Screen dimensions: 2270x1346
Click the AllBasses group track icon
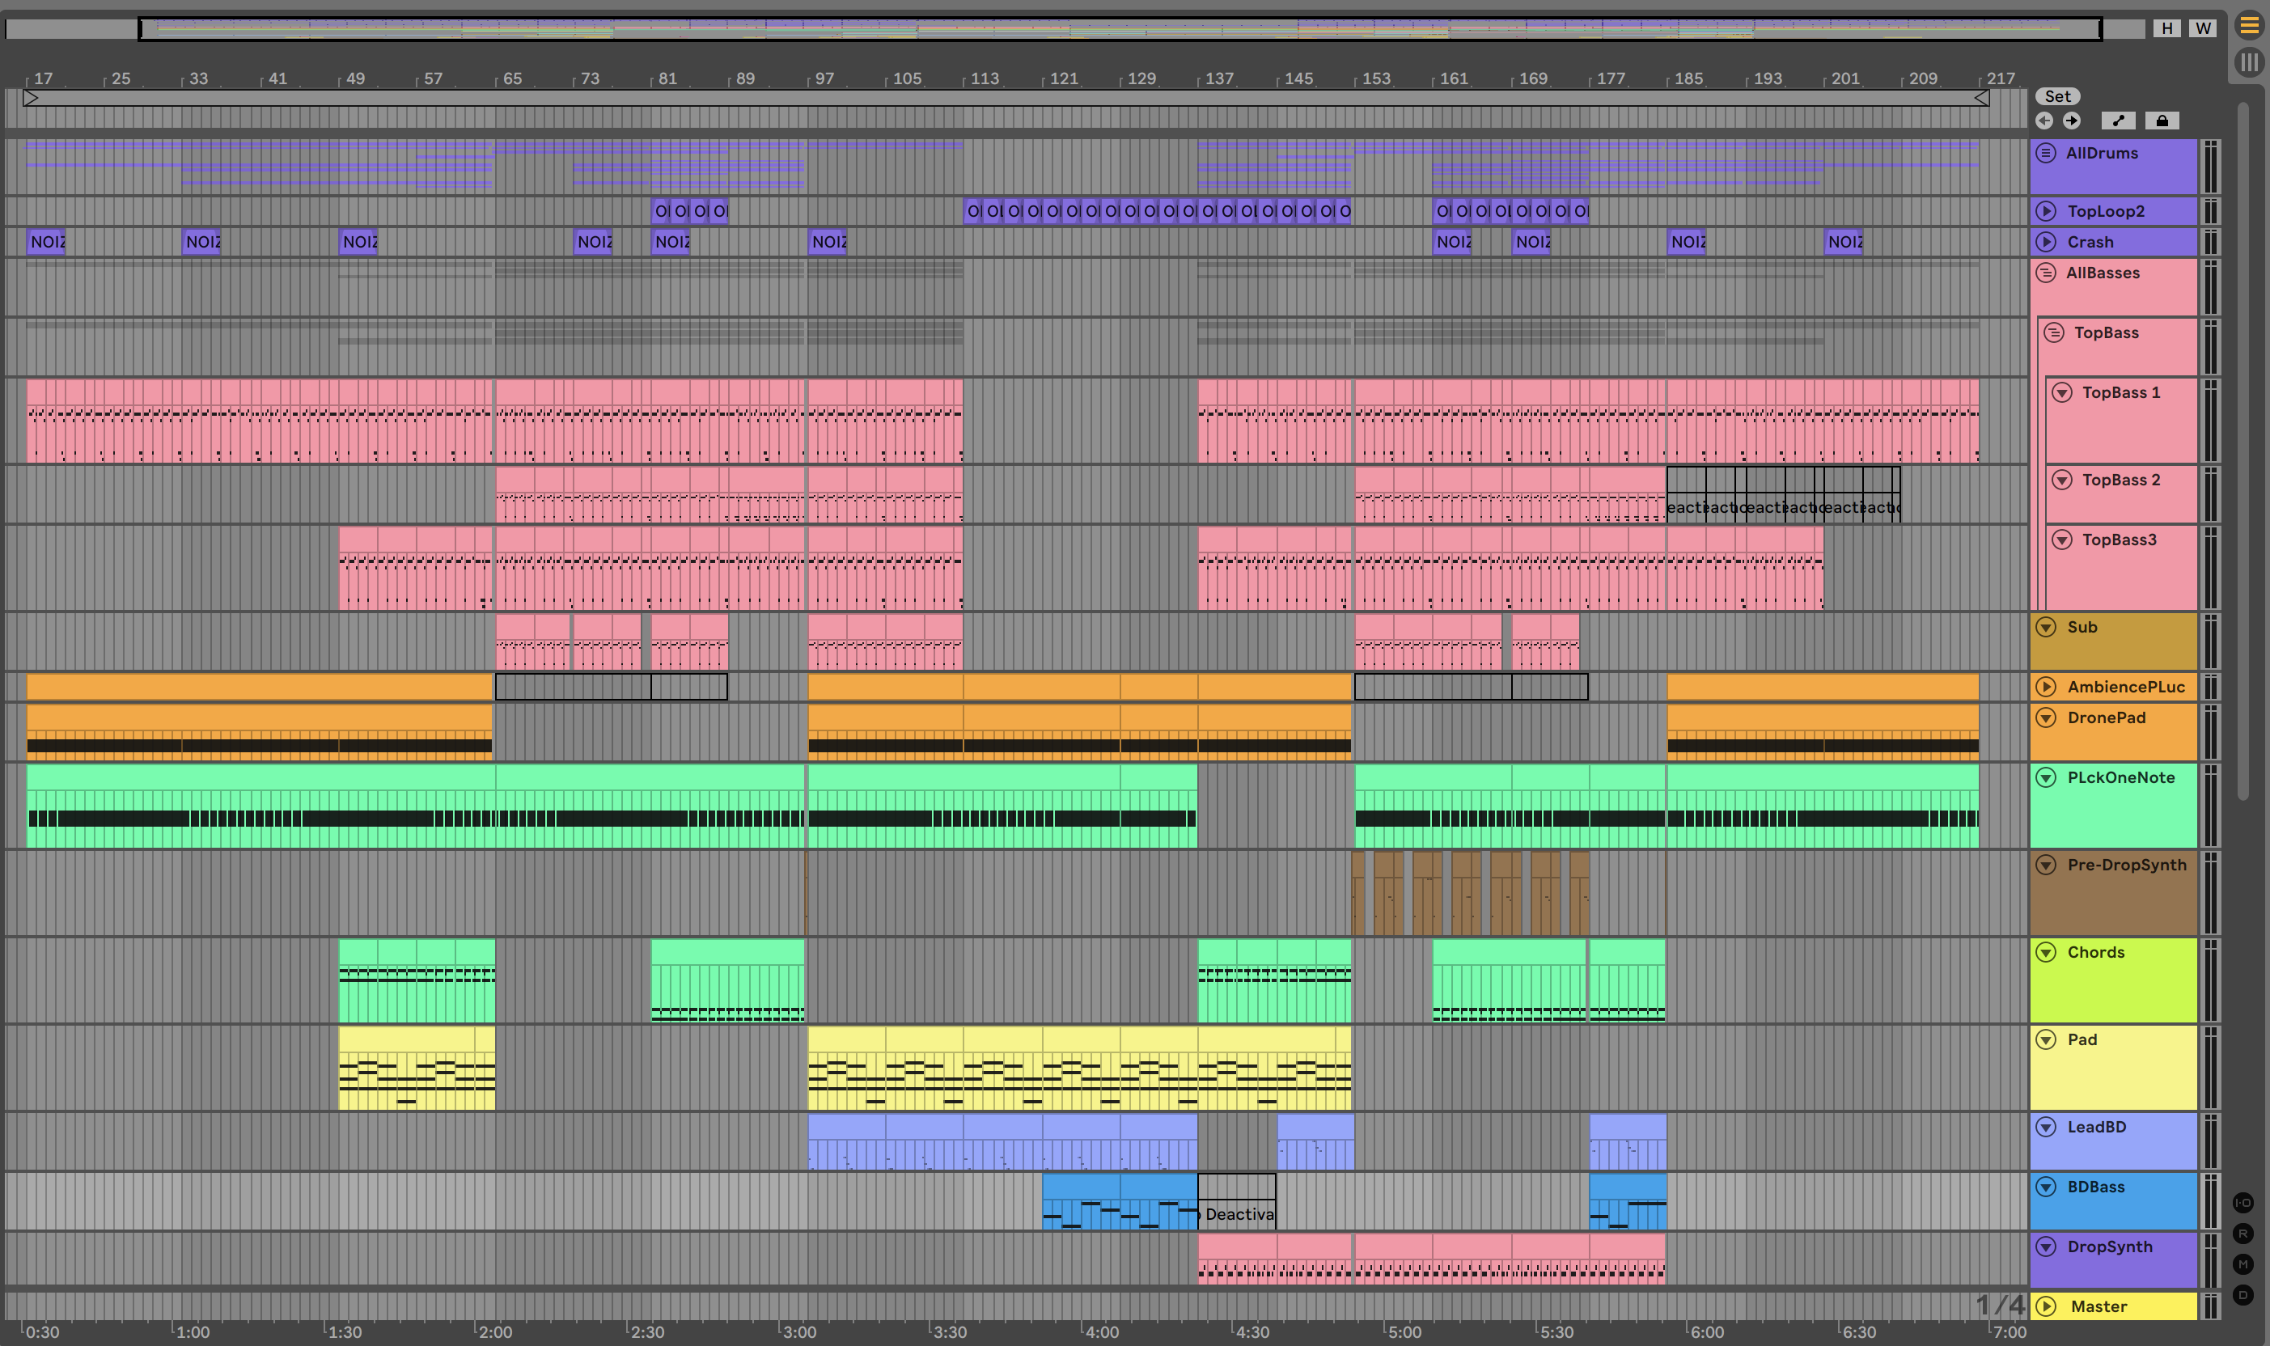coord(2046,273)
